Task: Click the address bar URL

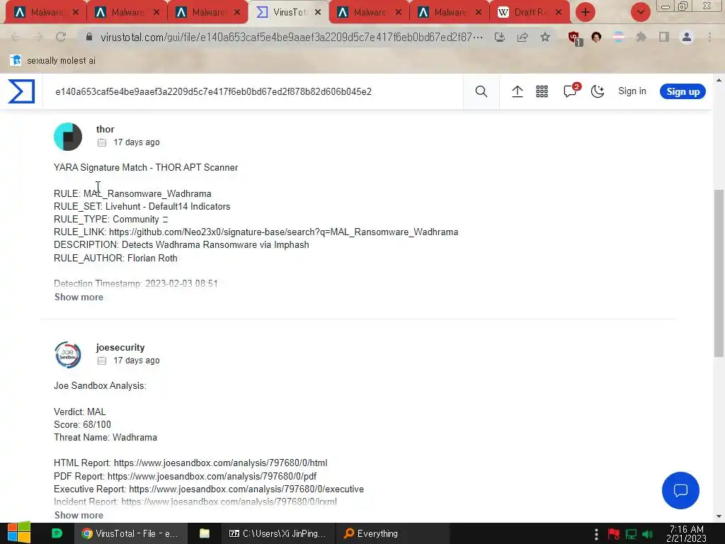Action: [292, 37]
